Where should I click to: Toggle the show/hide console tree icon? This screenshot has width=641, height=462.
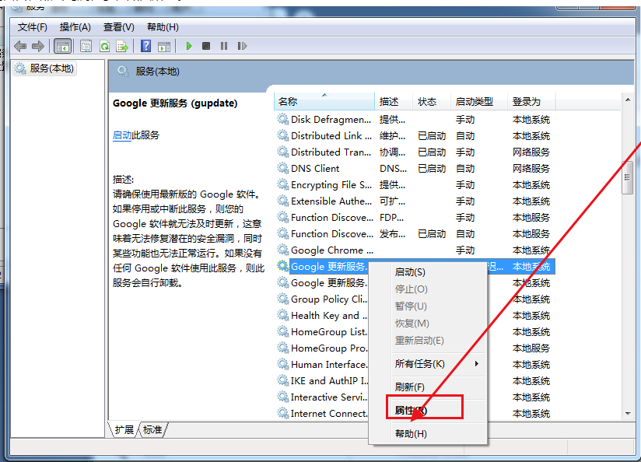pyautogui.click(x=62, y=46)
